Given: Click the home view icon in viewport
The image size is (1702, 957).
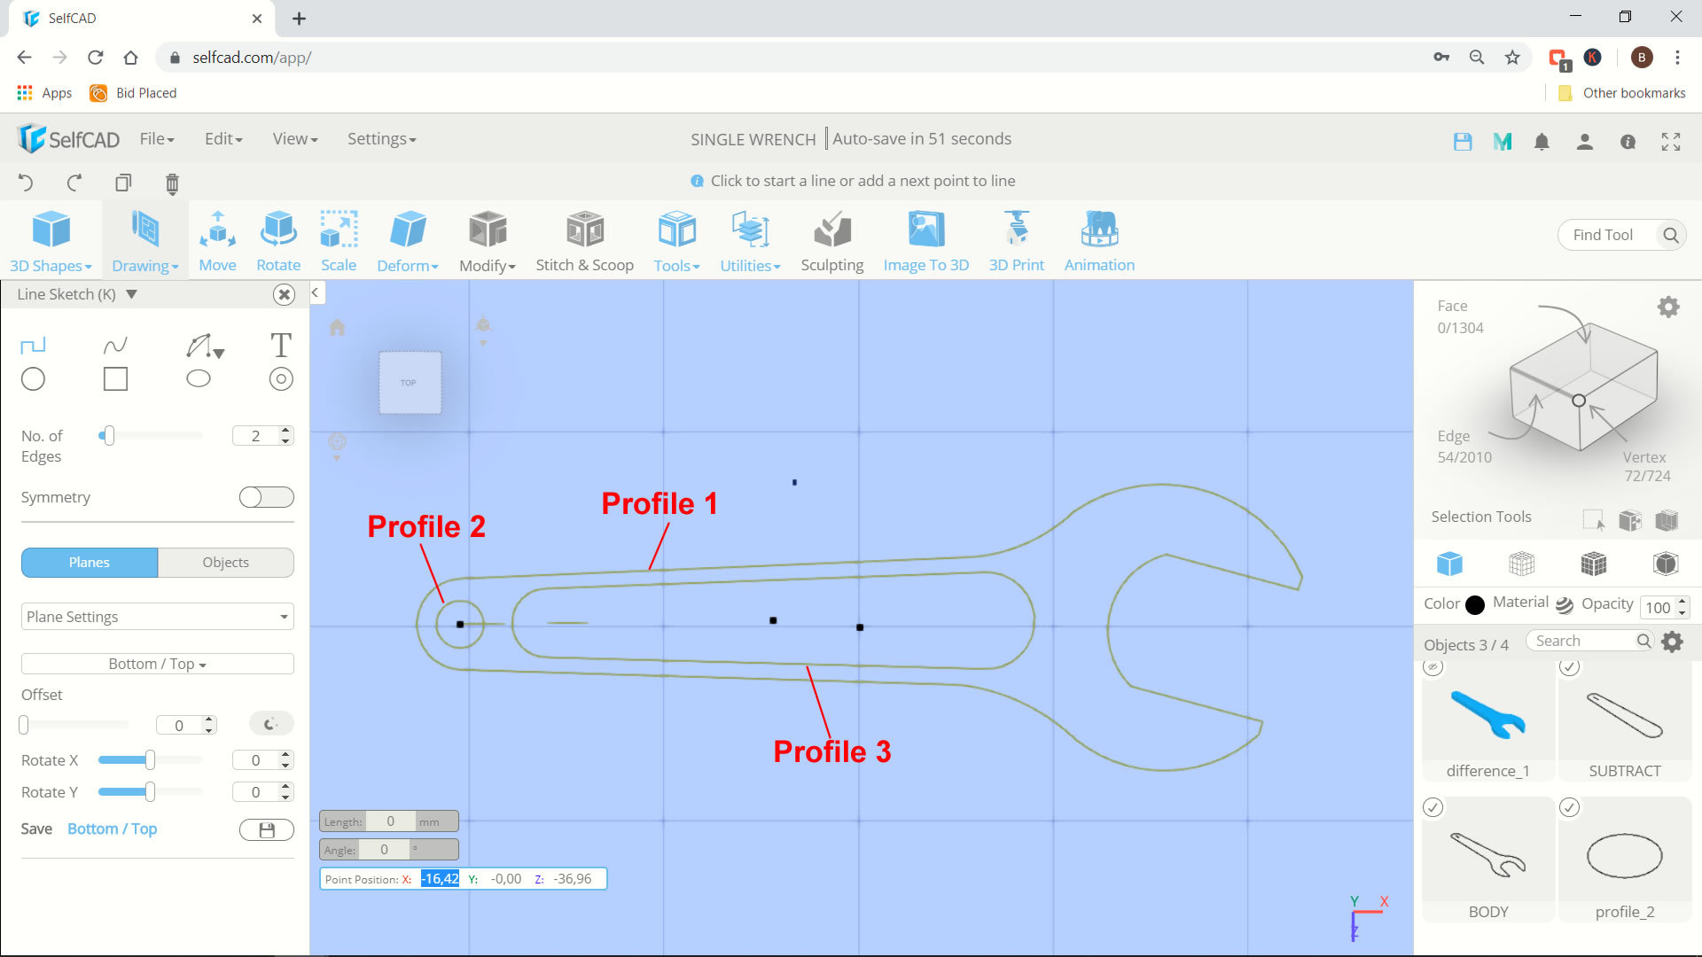Looking at the screenshot, I should click(337, 328).
